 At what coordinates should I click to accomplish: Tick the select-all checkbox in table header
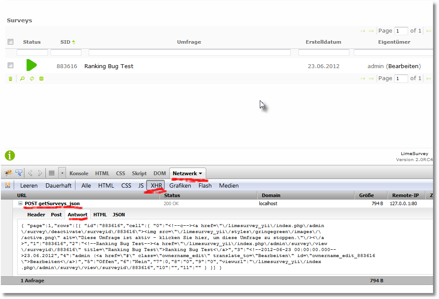point(11,42)
